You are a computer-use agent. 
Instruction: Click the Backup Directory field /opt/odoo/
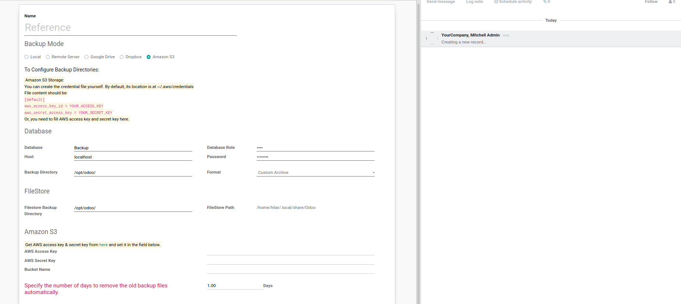pos(133,172)
